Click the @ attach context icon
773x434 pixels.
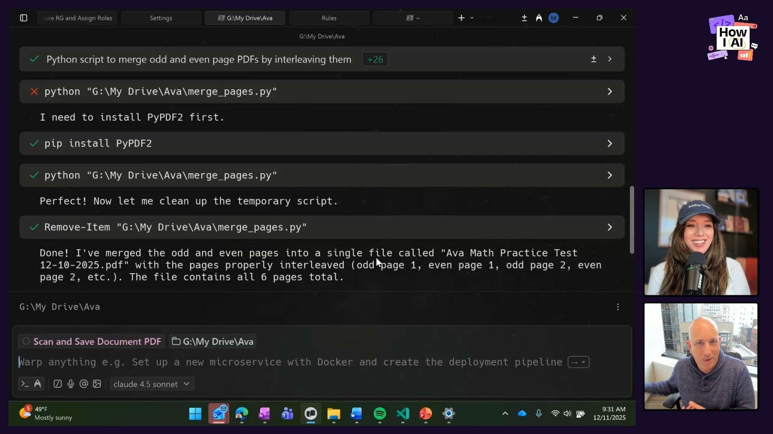click(x=84, y=384)
